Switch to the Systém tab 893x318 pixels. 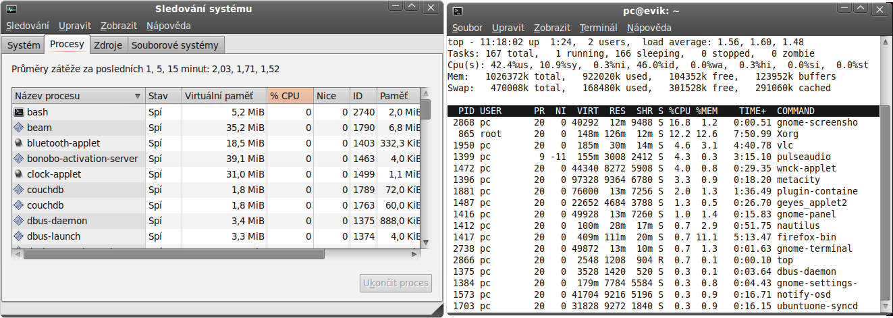24,46
